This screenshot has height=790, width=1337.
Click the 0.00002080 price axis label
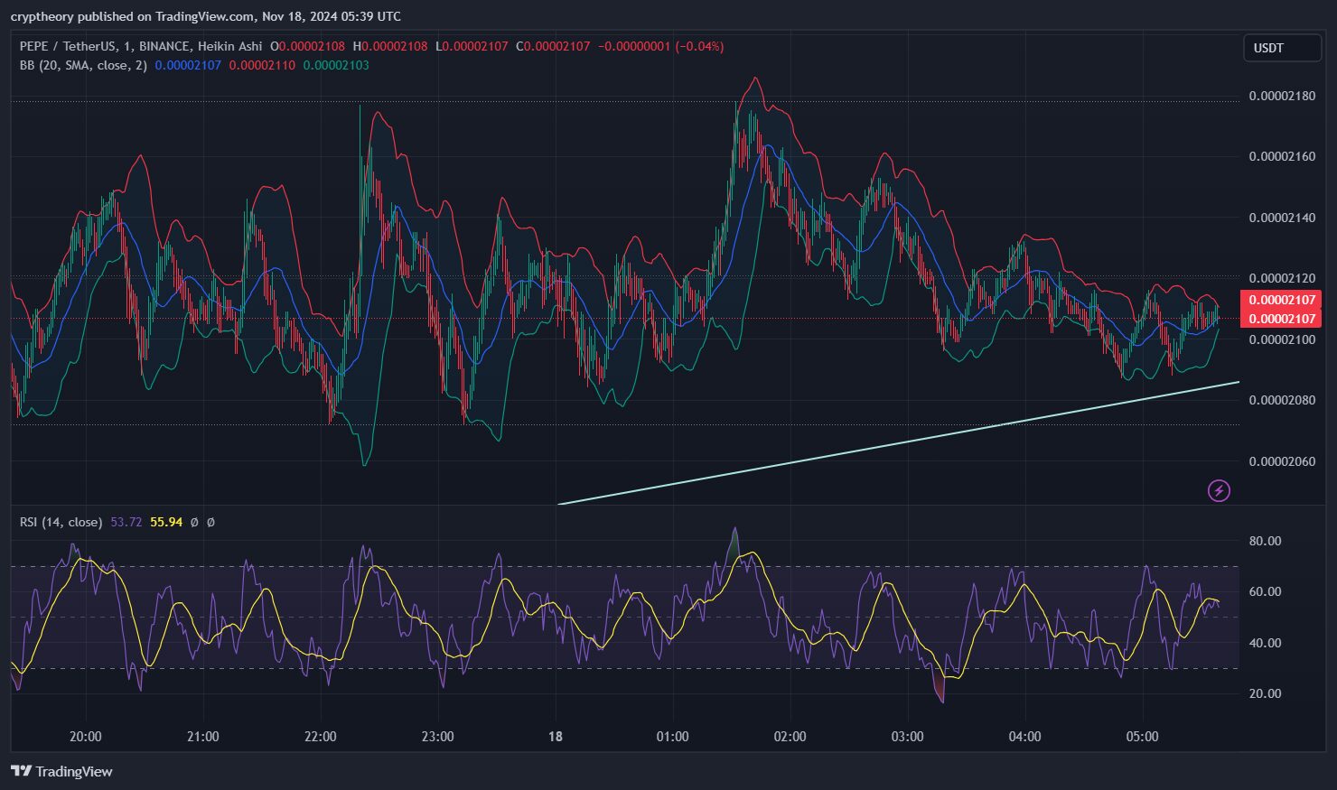point(1282,400)
